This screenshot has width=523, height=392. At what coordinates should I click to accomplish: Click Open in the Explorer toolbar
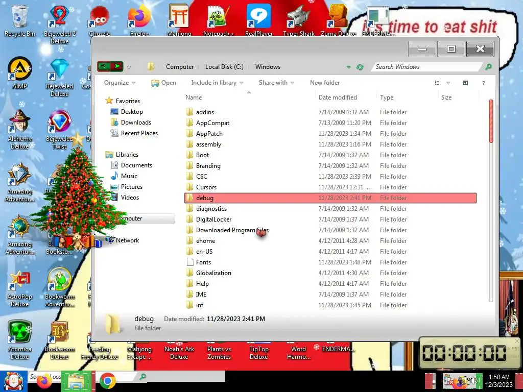click(164, 83)
